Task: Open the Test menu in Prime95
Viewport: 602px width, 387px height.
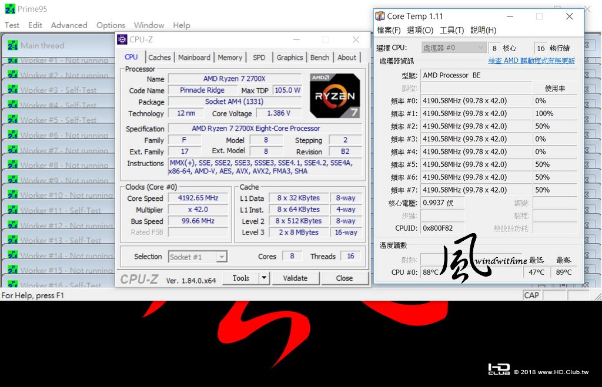Action: pyautogui.click(x=12, y=25)
